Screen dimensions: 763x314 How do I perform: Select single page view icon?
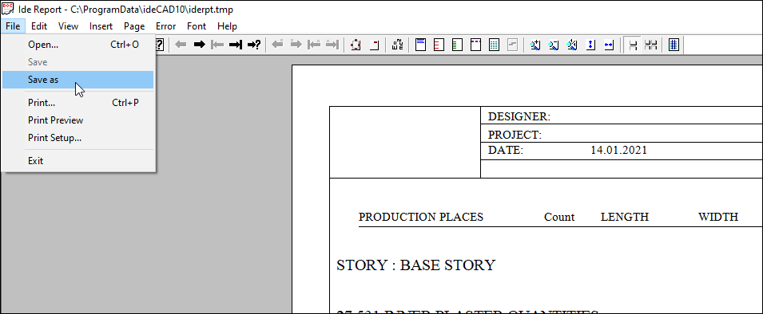633,45
